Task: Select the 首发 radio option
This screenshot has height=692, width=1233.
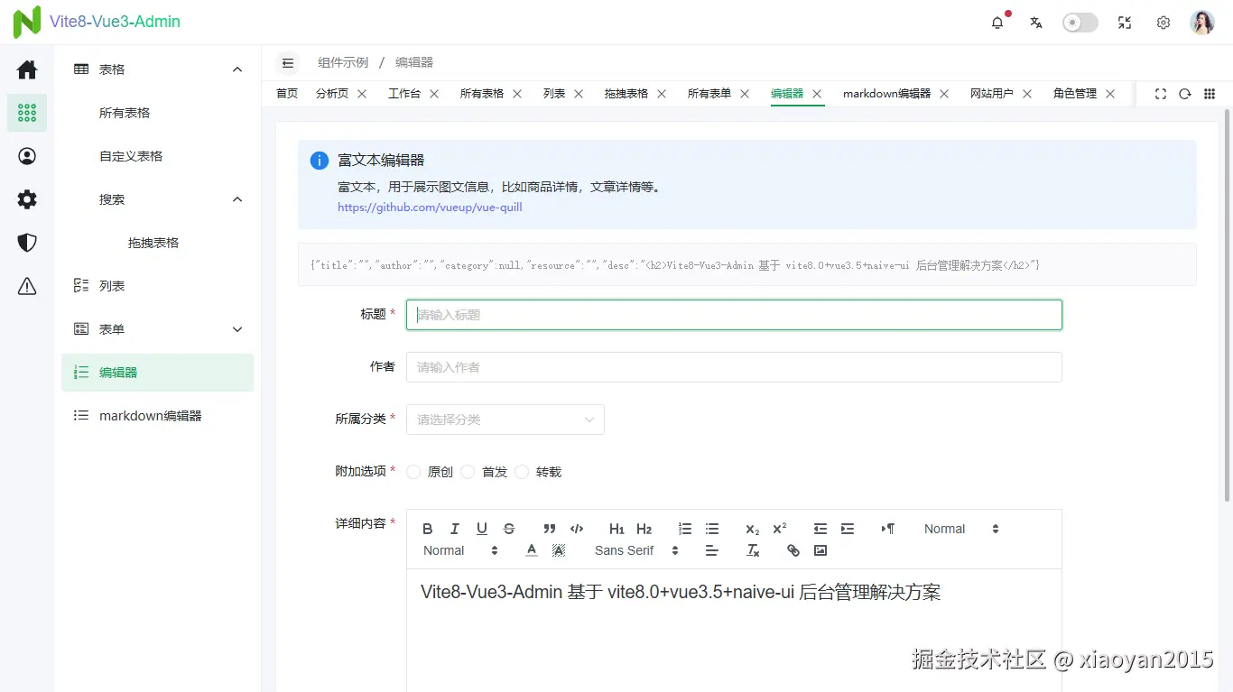Action: [x=484, y=472]
